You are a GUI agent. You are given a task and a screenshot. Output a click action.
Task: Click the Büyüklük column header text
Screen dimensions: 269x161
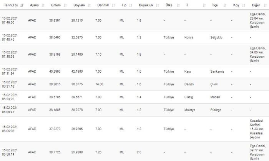(146, 5)
